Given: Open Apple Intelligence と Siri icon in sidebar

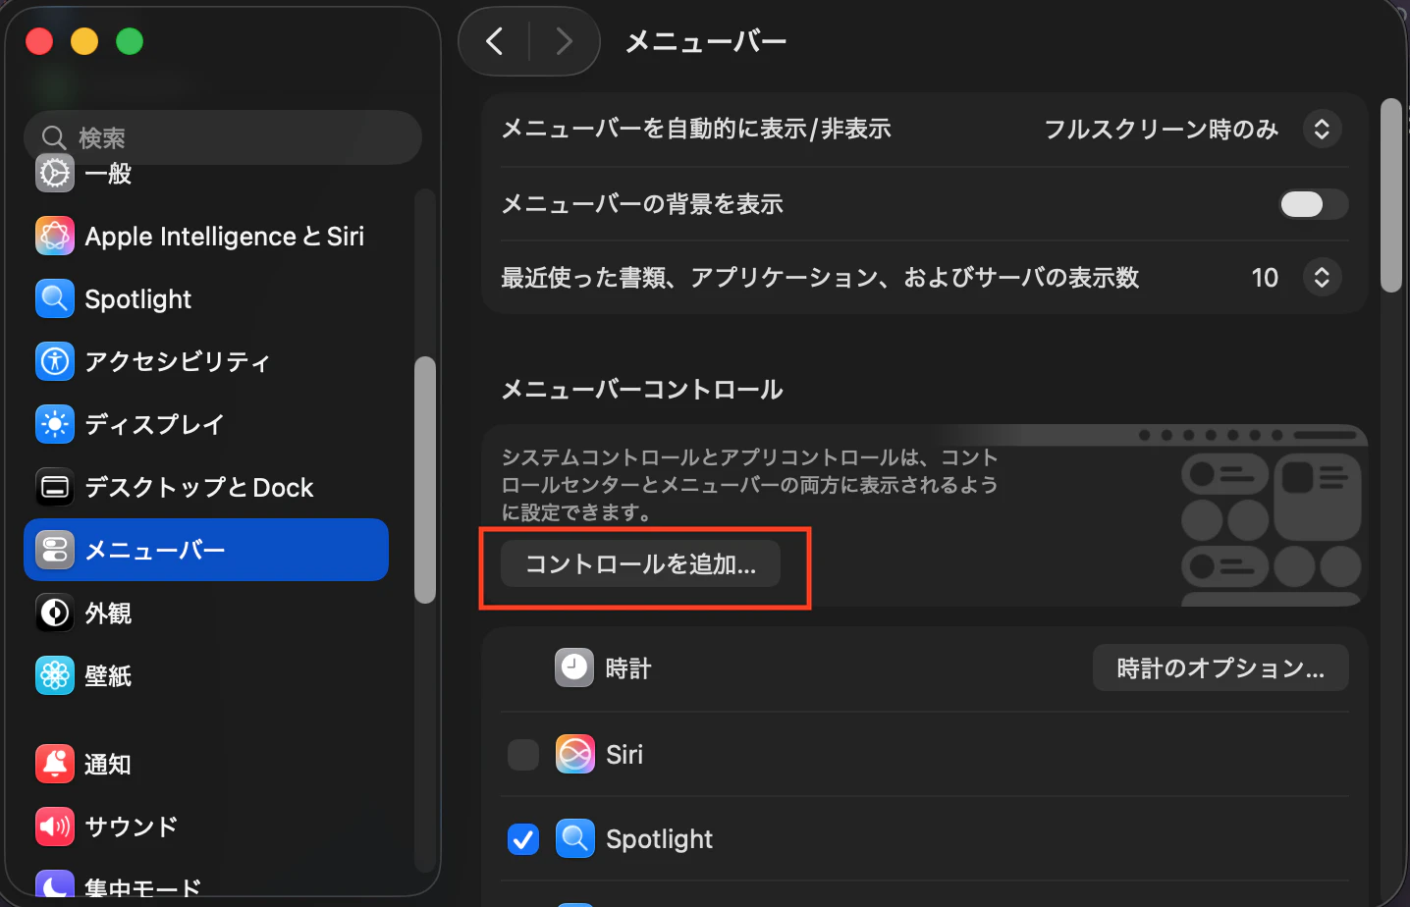Looking at the screenshot, I should point(55,237).
